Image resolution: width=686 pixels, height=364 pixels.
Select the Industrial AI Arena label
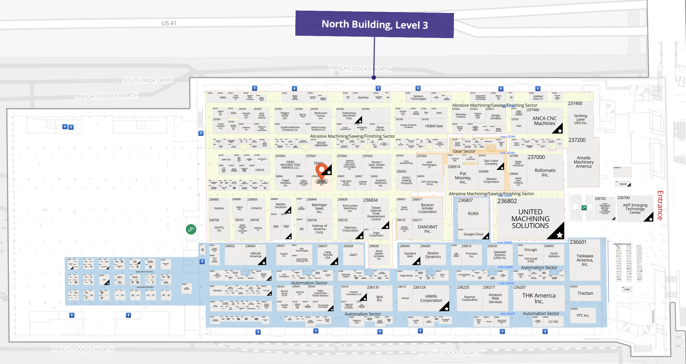tap(622, 244)
